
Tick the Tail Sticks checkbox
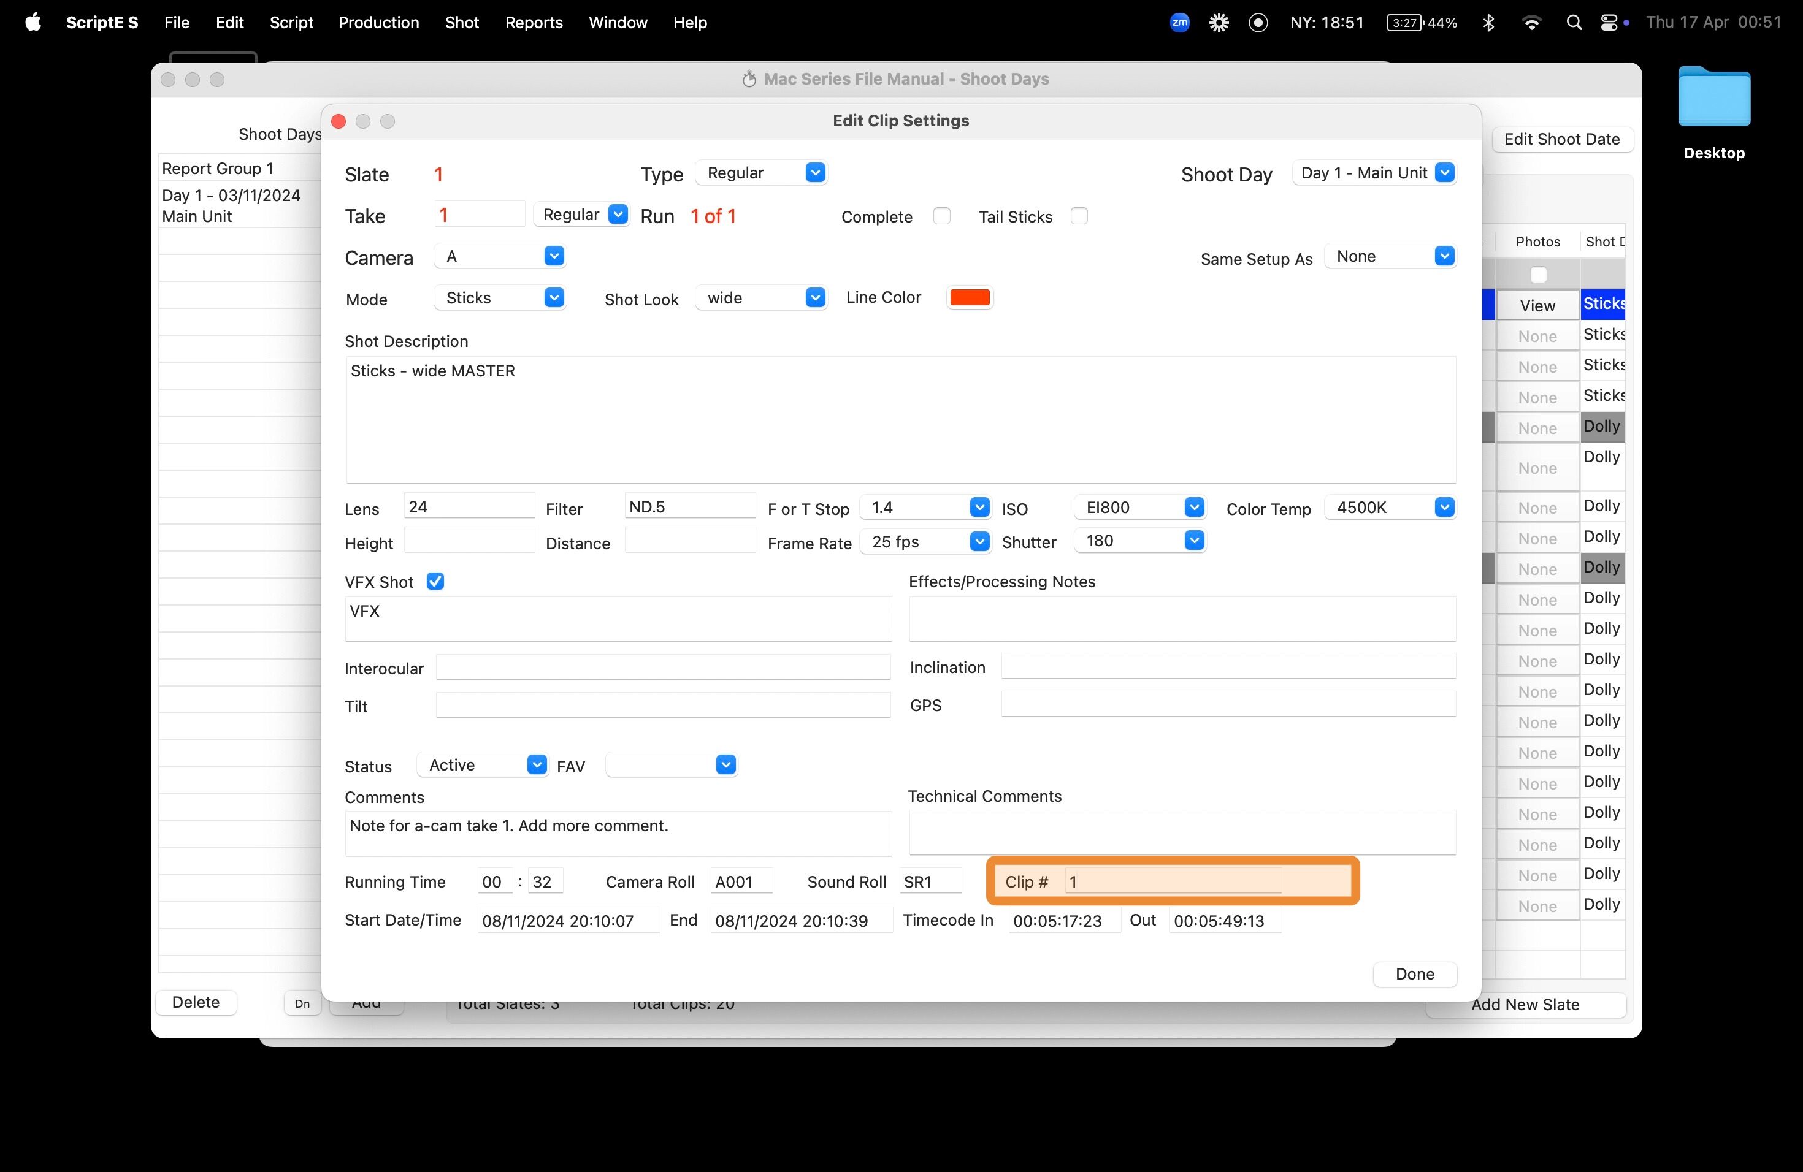[x=1079, y=216]
